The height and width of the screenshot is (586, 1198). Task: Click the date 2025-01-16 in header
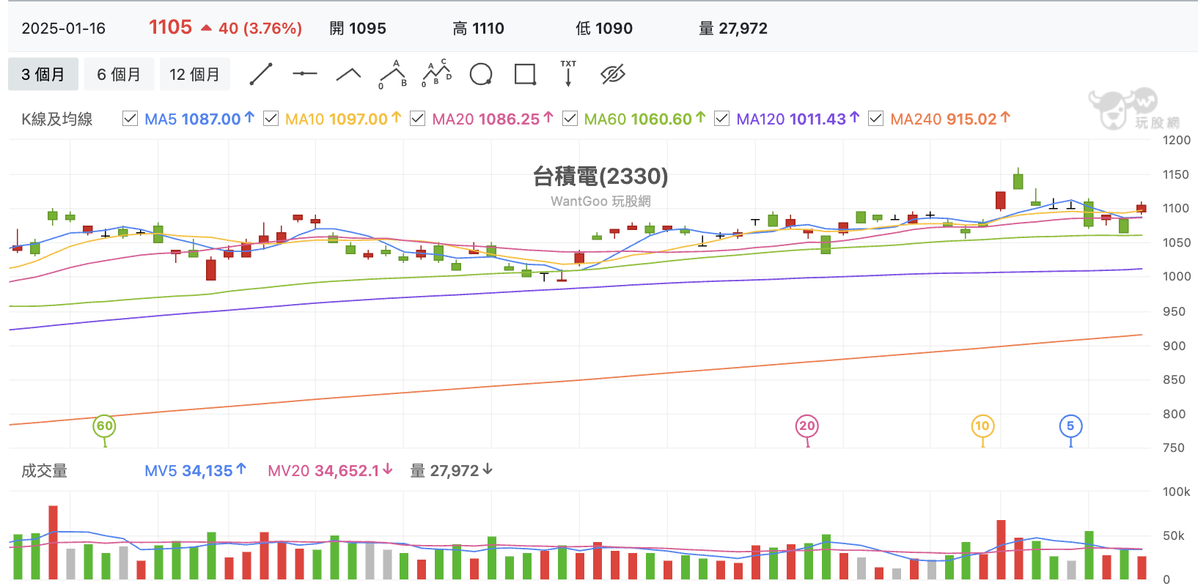(x=64, y=29)
